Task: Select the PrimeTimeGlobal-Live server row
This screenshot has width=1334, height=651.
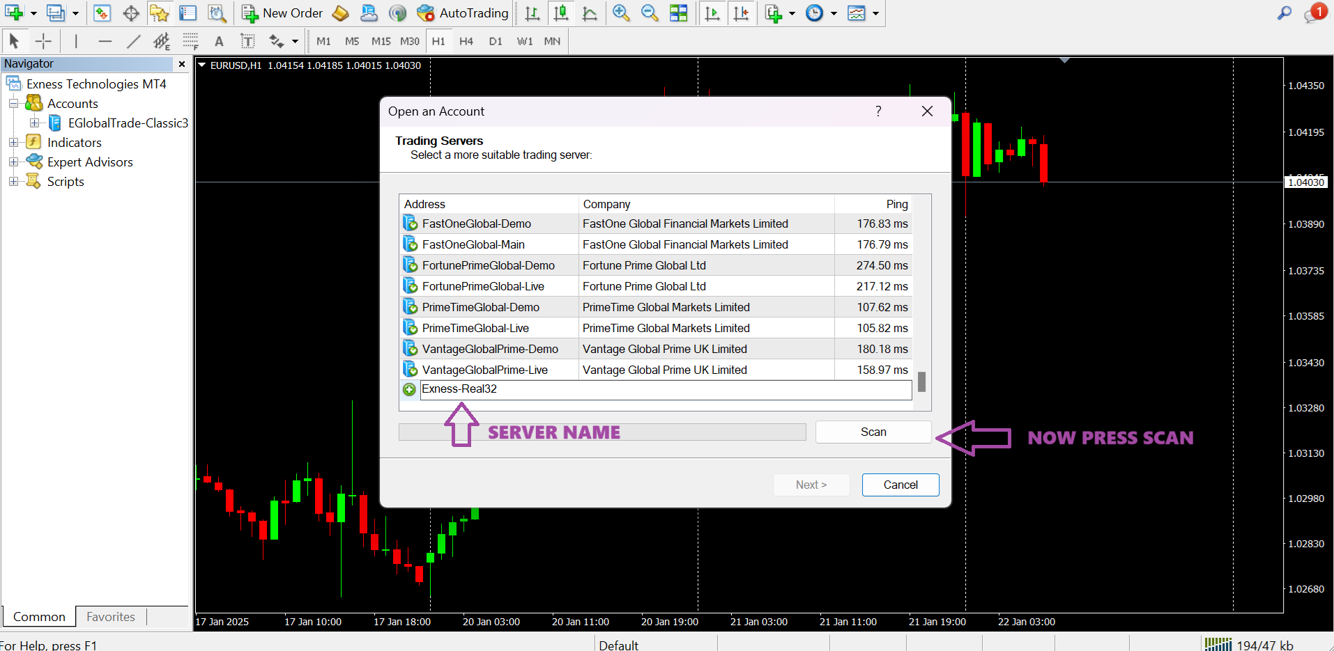Action: pyautogui.click(x=655, y=328)
